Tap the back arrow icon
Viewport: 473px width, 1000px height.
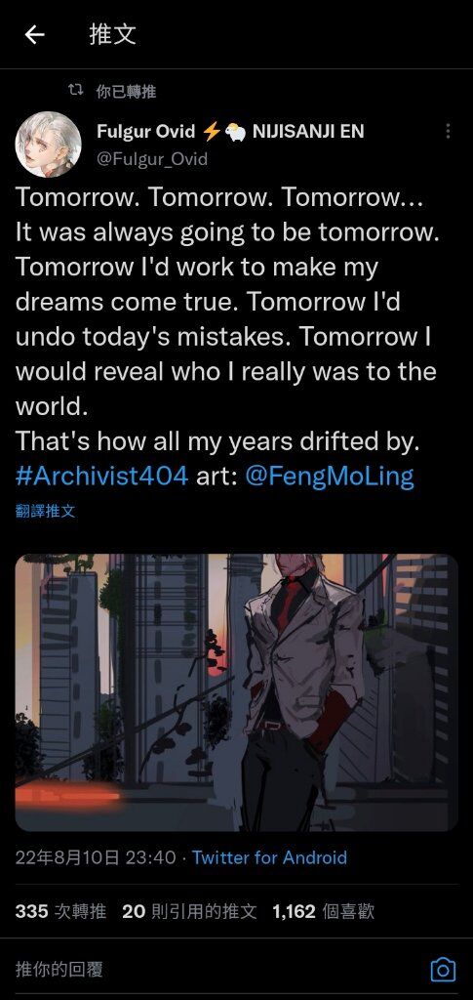34,34
